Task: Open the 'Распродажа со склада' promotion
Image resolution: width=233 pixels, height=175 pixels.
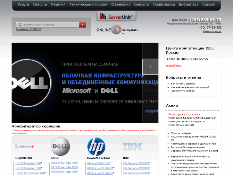Action: pyautogui.click(x=184, y=114)
